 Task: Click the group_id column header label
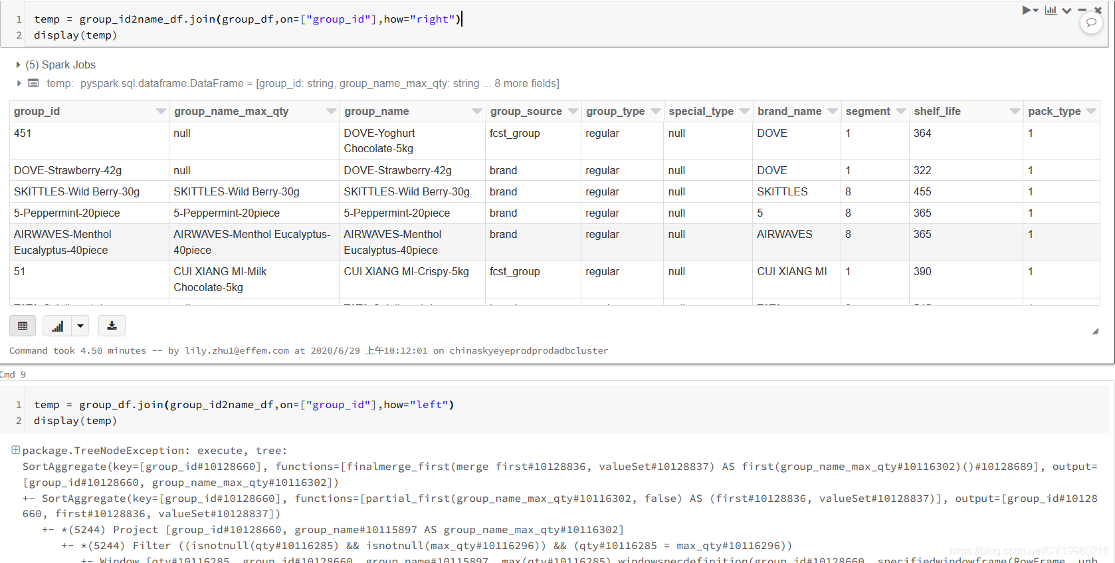click(x=37, y=111)
